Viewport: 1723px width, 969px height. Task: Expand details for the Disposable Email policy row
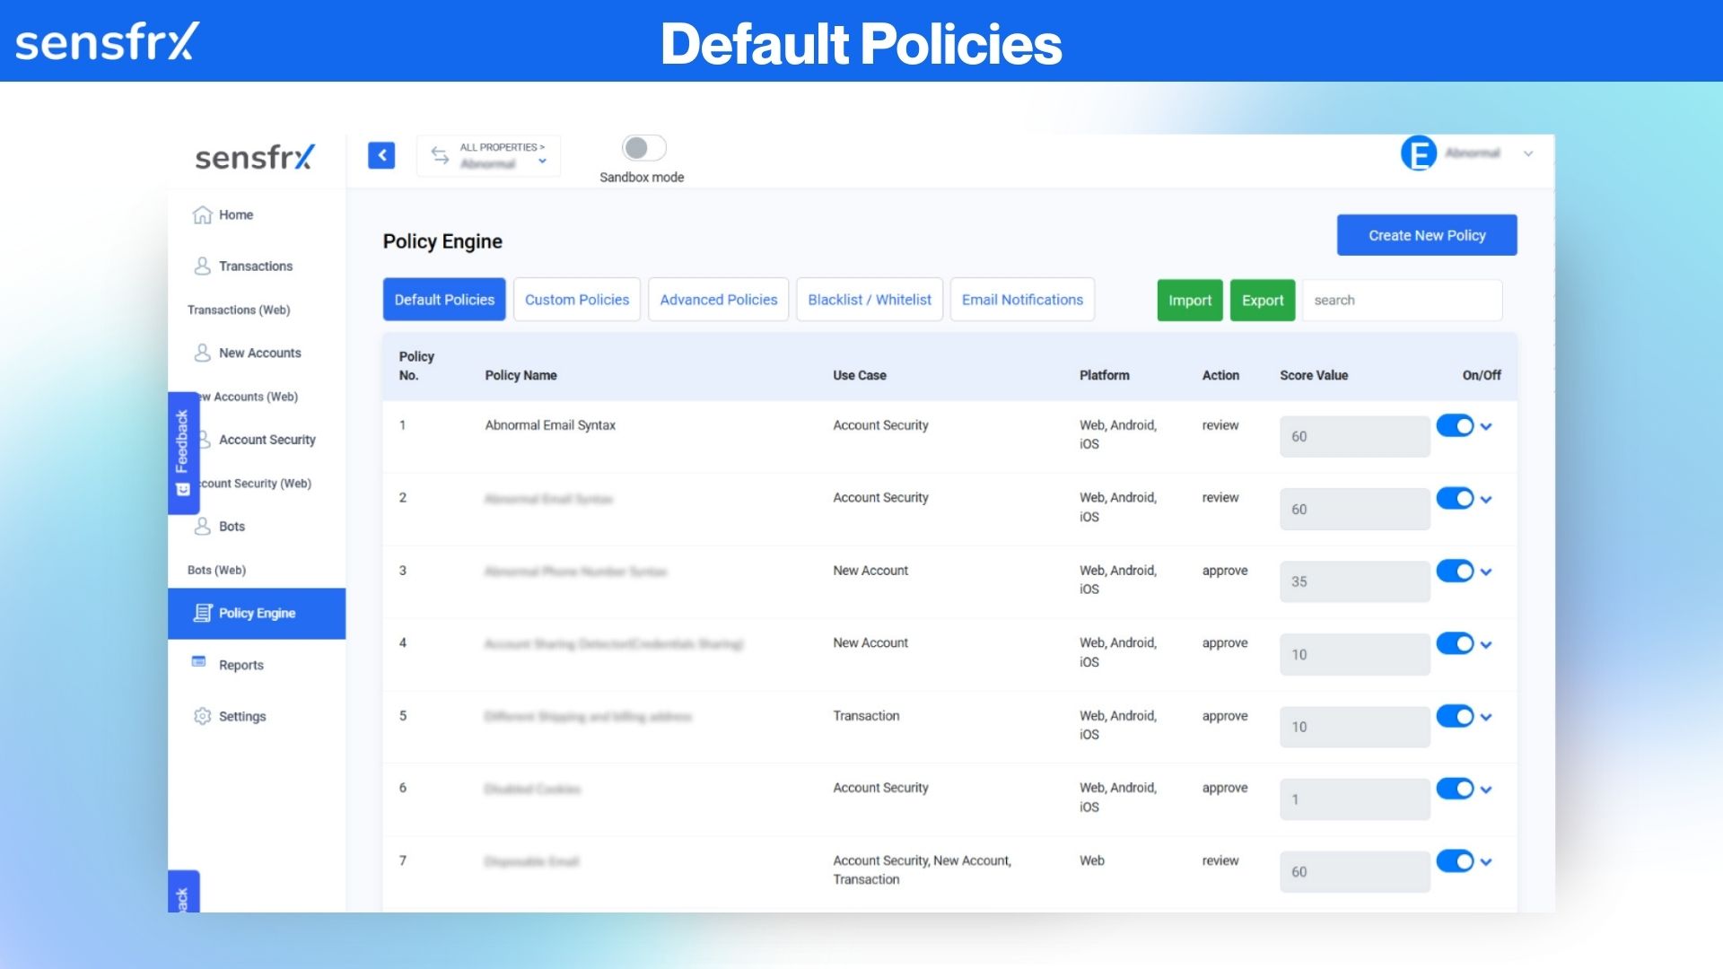click(1487, 861)
